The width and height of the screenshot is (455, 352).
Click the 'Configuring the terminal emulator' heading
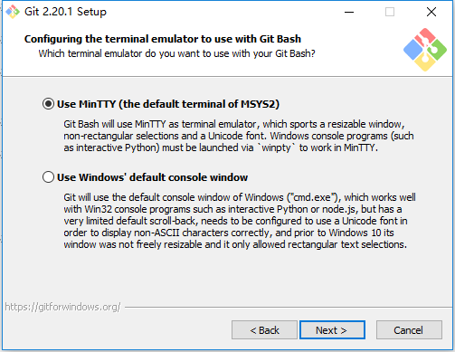pos(163,39)
